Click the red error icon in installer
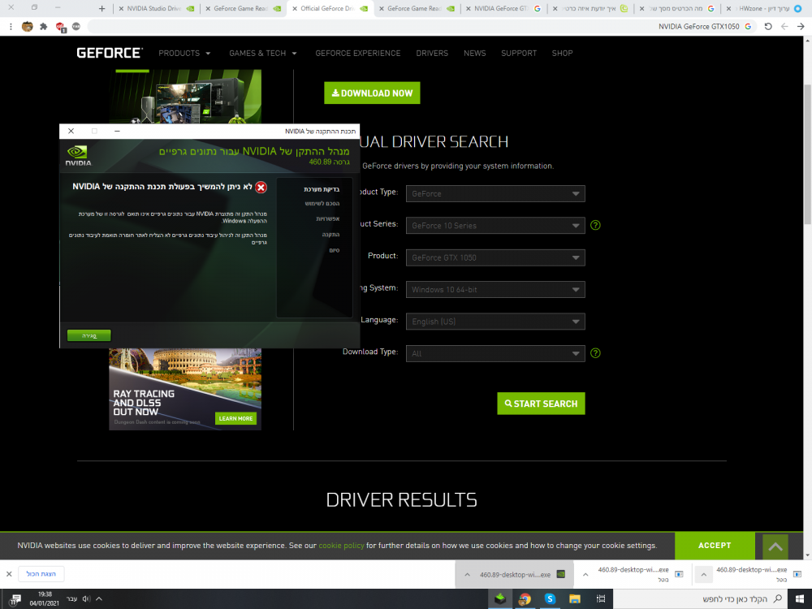 click(x=261, y=188)
